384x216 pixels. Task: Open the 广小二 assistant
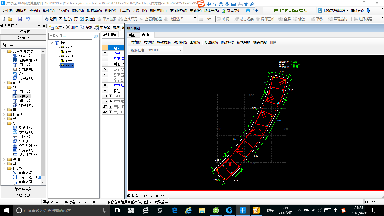coord(254,10)
